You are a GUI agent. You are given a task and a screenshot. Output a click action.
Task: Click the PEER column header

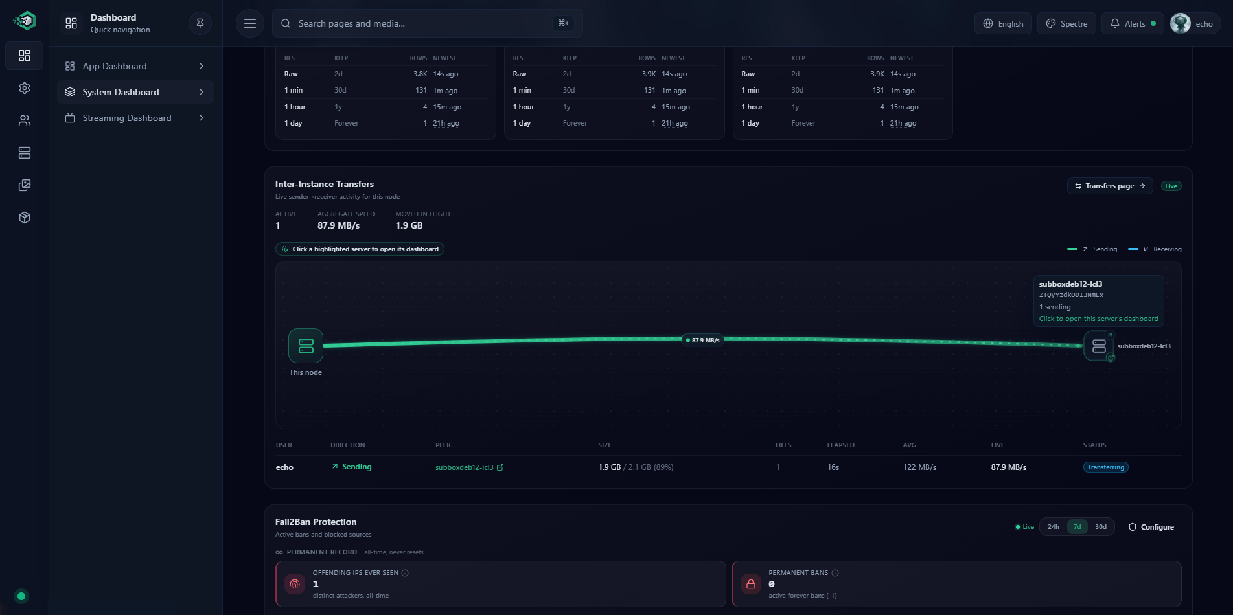(x=443, y=445)
